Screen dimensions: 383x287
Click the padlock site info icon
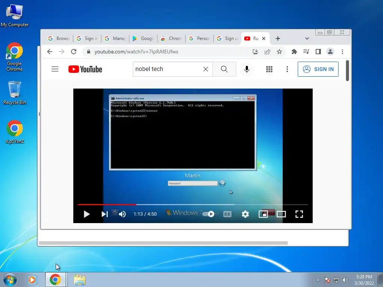(89, 52)
